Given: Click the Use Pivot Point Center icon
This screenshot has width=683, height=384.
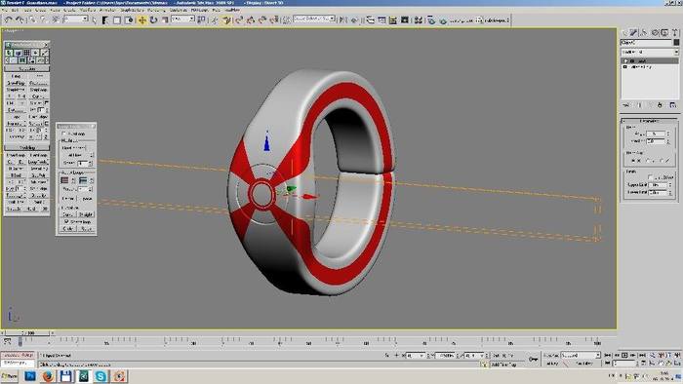Looking at the screenshot, I should pos(201,19).
